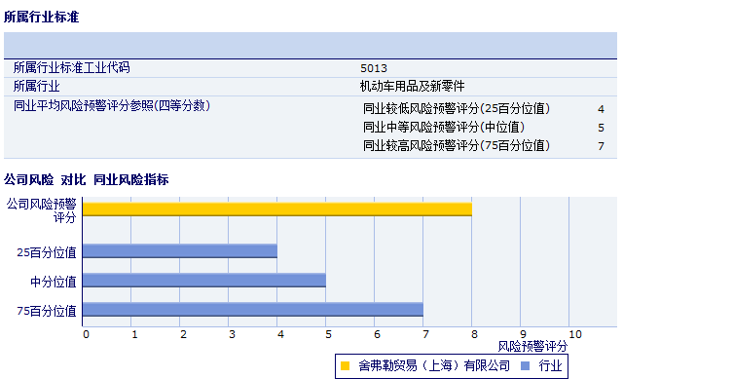
Task: Select the blue 75百分位值 bar
Action: point(253,309)
